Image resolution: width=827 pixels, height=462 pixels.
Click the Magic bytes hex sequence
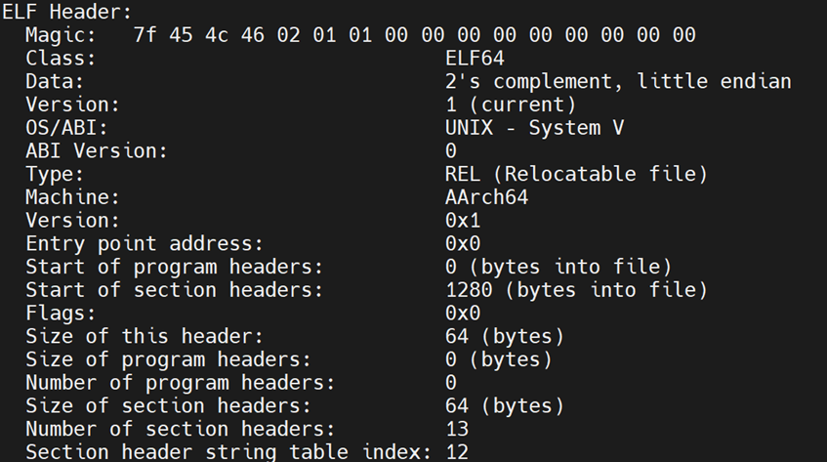[x=414, y=35]
